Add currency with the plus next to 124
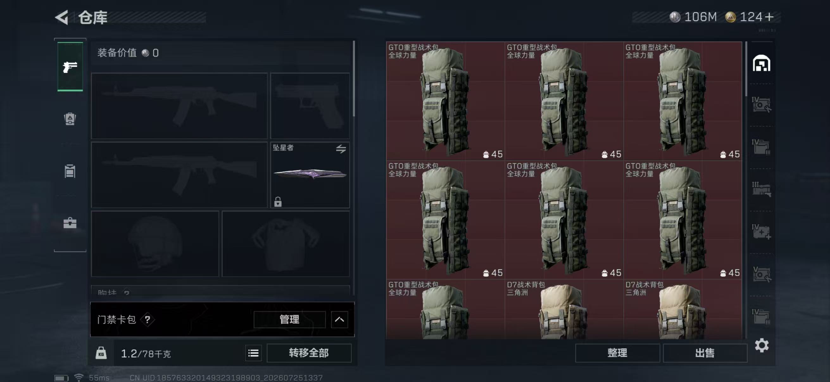This screenshot has width=830, height=382. point(769,17)
